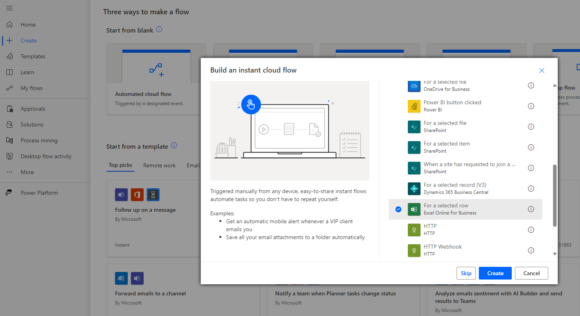The height and width of the screenshot is (316, 580).
Task: Show info for 'For a selected item'
Action: click(x=531, y=147)
